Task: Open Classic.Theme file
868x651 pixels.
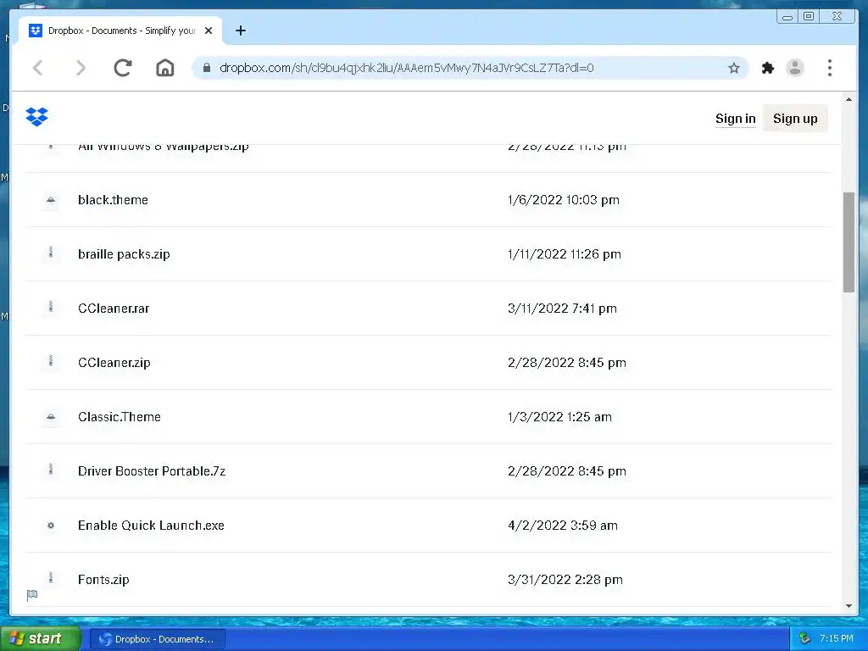Action: 119,417
